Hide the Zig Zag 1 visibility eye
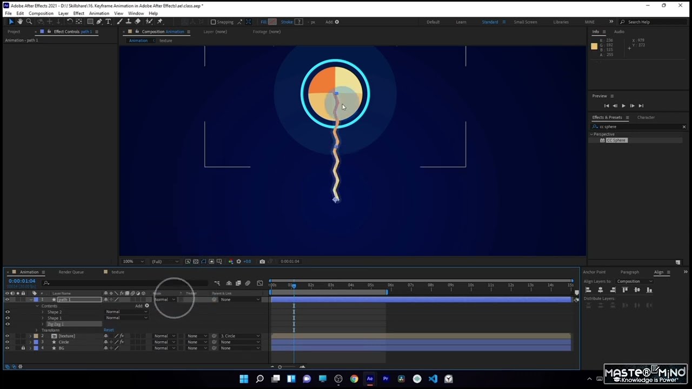The width and height of the screenshot is (692, 389). click(7, 324)
